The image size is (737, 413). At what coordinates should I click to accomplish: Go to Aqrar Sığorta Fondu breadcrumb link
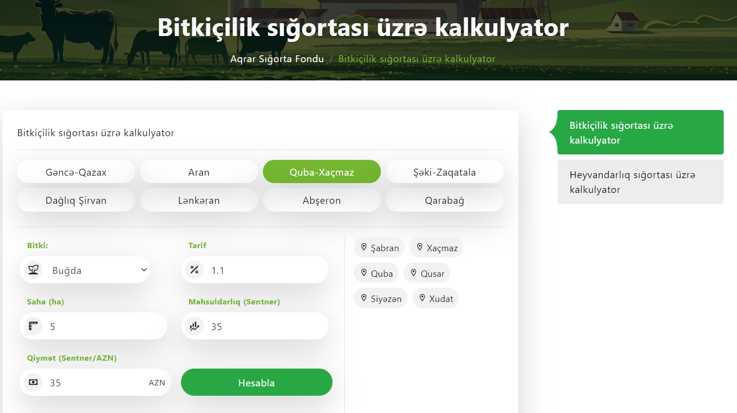click(x=277, y=59)
